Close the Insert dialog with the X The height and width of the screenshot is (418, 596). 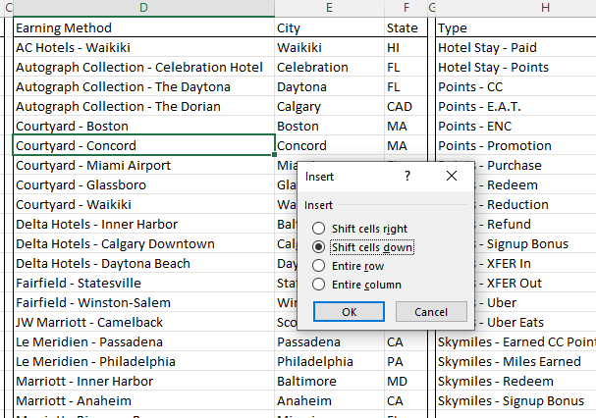click(x=452, y=176)
